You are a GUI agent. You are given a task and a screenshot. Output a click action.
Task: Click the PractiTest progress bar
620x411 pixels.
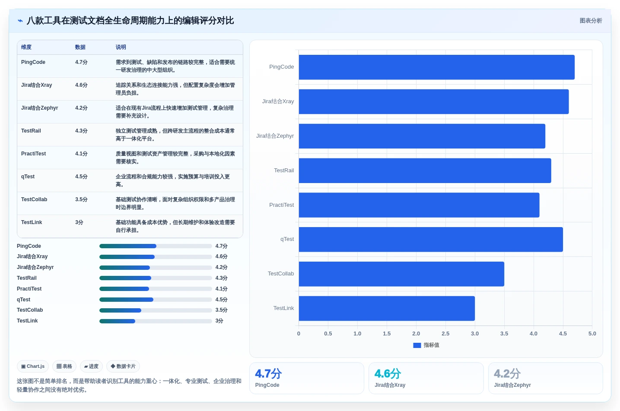pyautogui.click(x=156, y=289)
